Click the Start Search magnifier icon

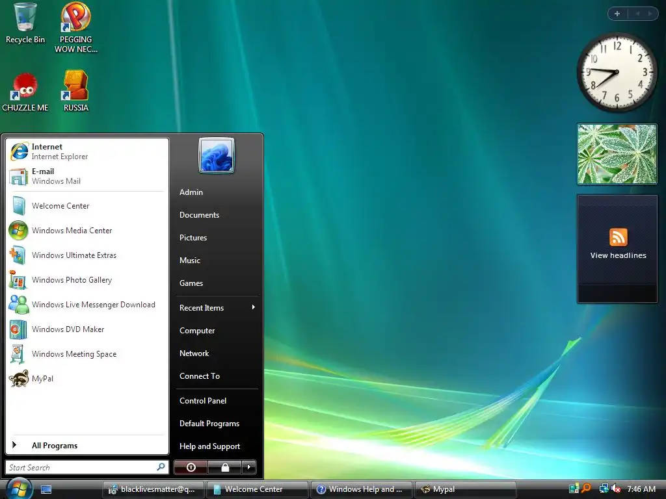[x=161, y=467]
